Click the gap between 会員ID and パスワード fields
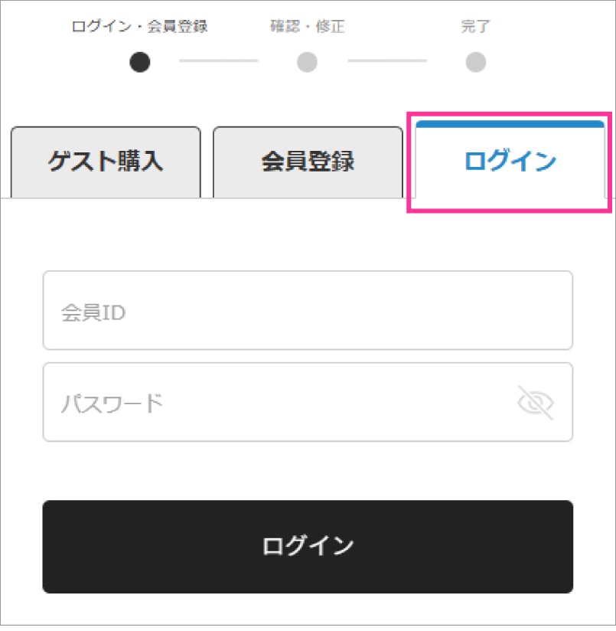Viewport: 616px width, 631px height. [308, 356]
